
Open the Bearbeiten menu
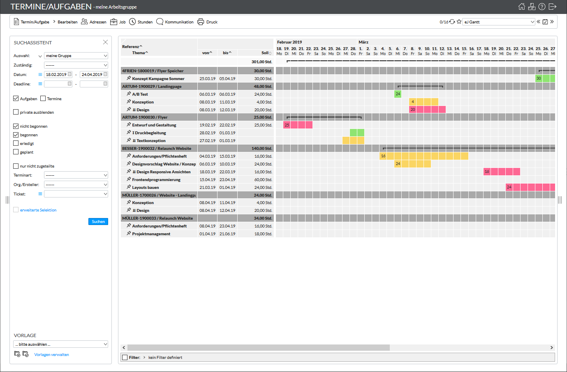pyautogui.click(x=67, y=22)
